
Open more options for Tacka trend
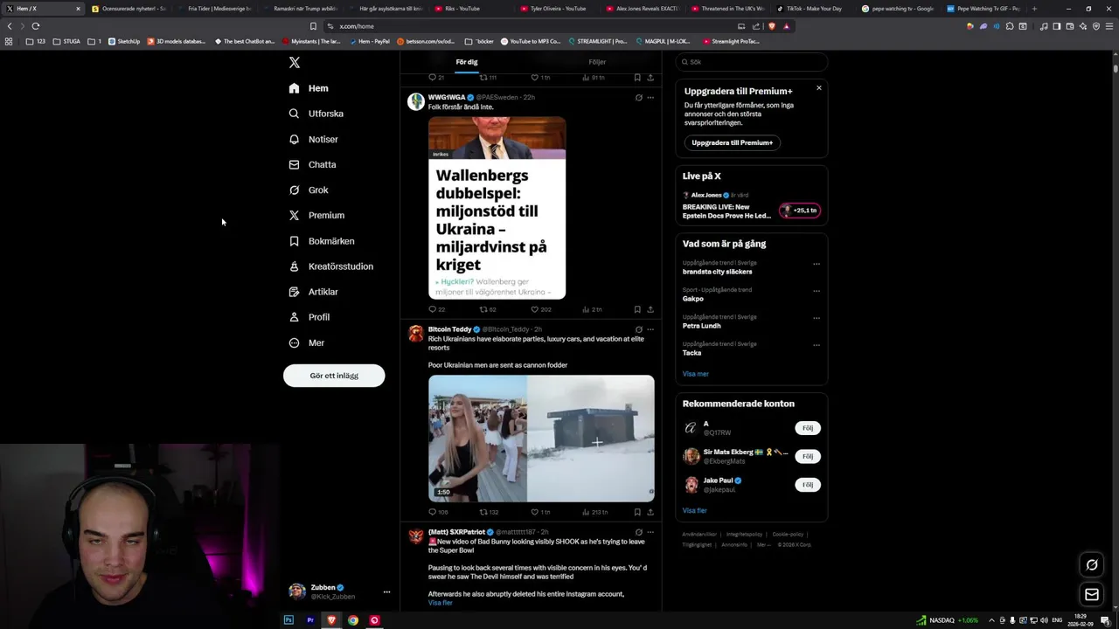click(x=817, y=346)
